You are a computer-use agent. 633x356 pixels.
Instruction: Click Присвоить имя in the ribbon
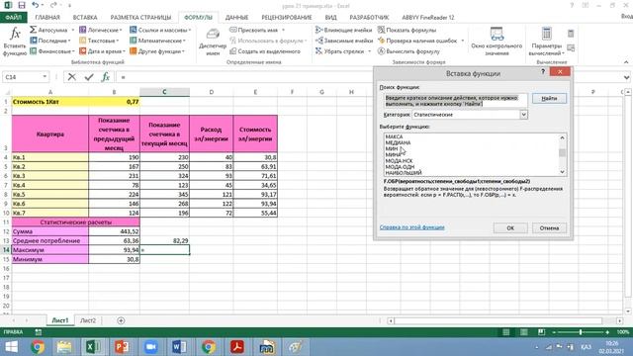click(x=254, y=30)
